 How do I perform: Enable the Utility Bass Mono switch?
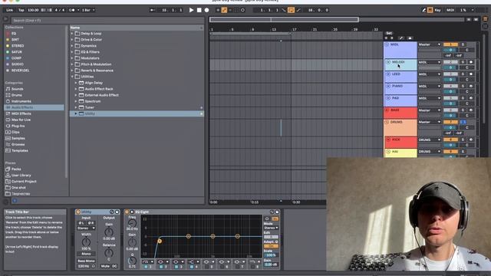click(x=86, y=261)
